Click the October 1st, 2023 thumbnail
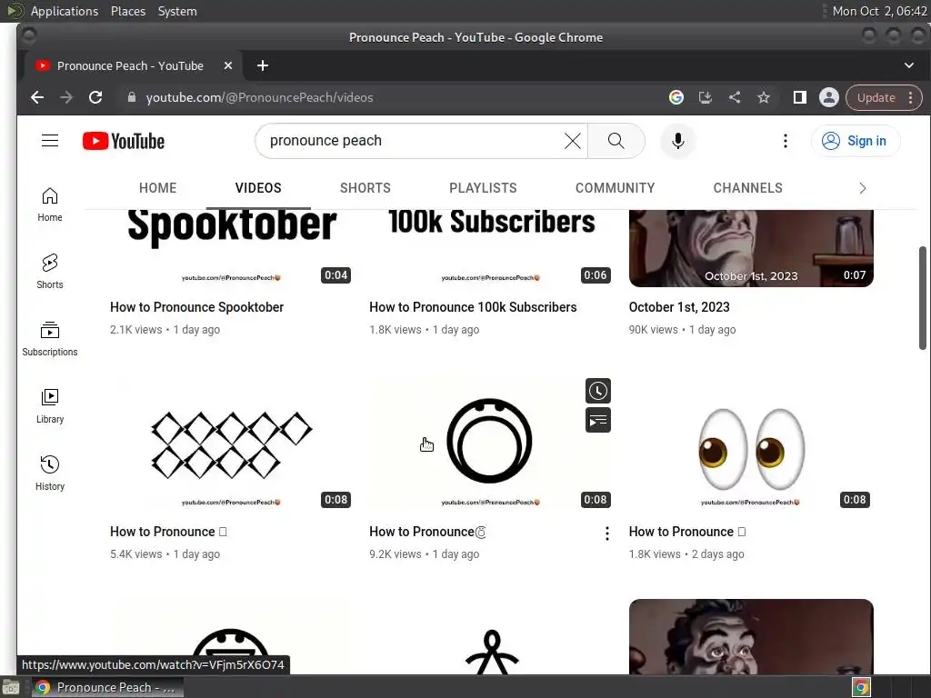Screen dimensions: 931x698 751,248
